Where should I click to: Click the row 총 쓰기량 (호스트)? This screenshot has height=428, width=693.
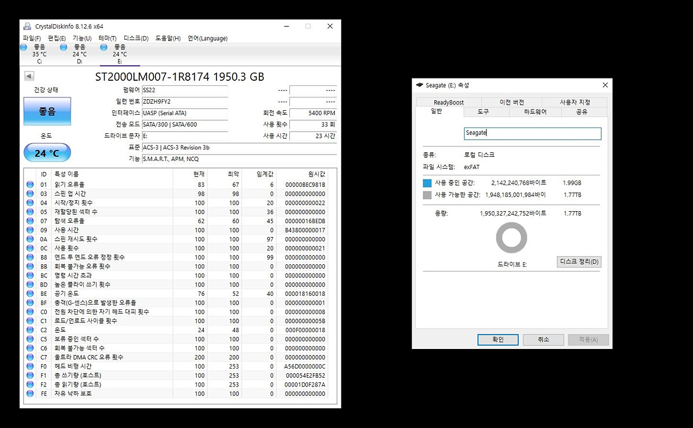[x=176, y=376]
